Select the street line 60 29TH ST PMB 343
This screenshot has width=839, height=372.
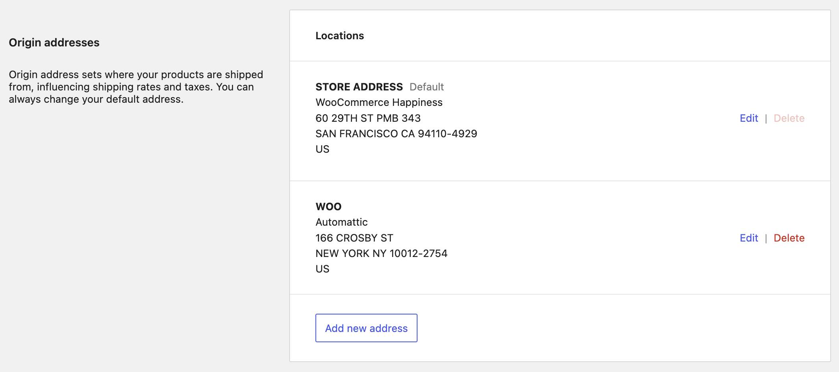point(368,118)
